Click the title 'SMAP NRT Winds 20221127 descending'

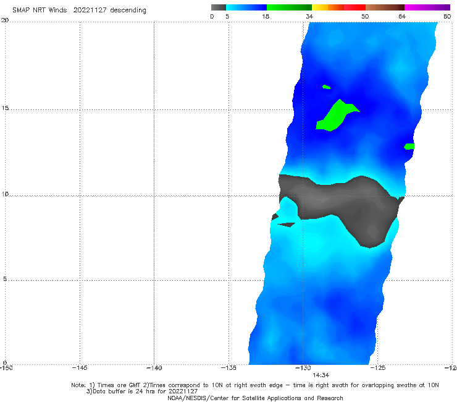[x=79, y=11]
